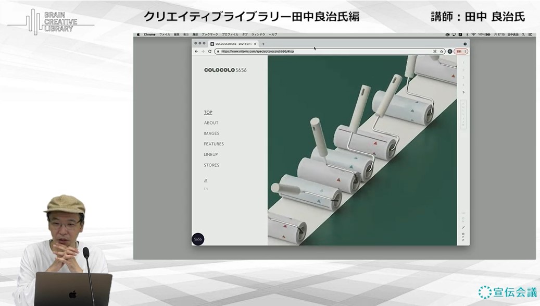
Task: Open the Chrome application menu
Action: pos(149,34)
